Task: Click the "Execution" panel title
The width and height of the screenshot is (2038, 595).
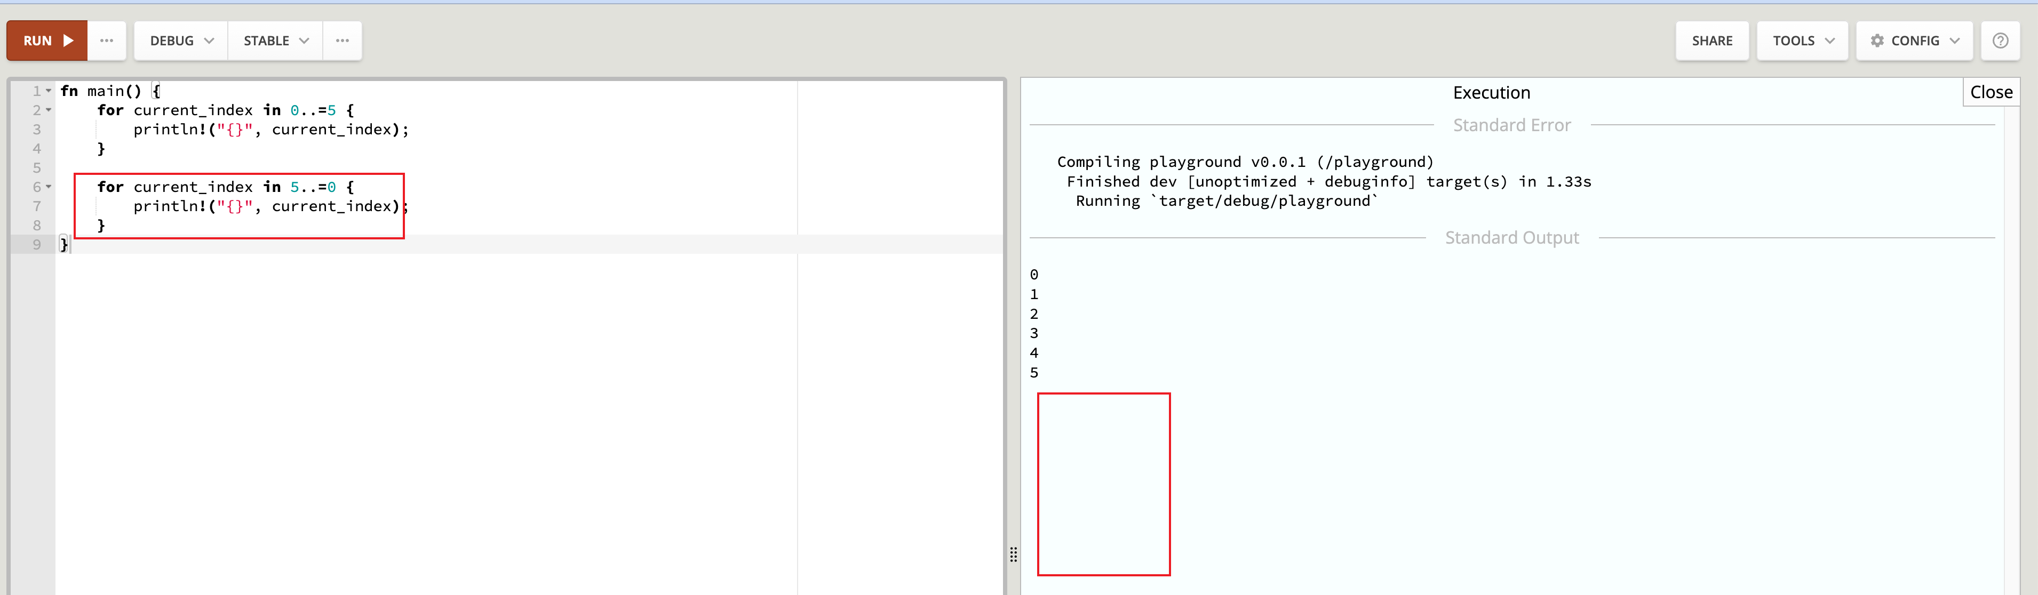Action: click(1491, 92)
